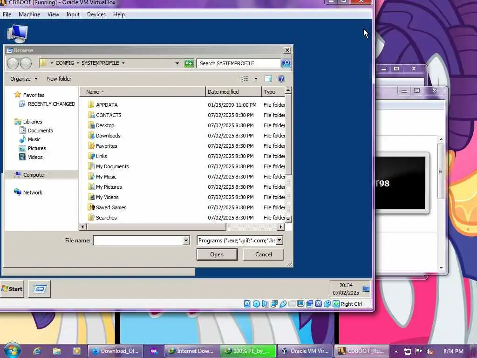Click the Back arrow in the Browse dialog

pos(13,63)
